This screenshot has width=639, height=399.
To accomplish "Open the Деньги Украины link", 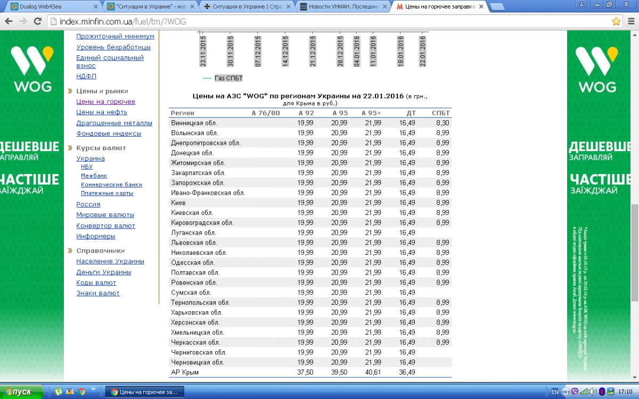I will coord(104,272).
